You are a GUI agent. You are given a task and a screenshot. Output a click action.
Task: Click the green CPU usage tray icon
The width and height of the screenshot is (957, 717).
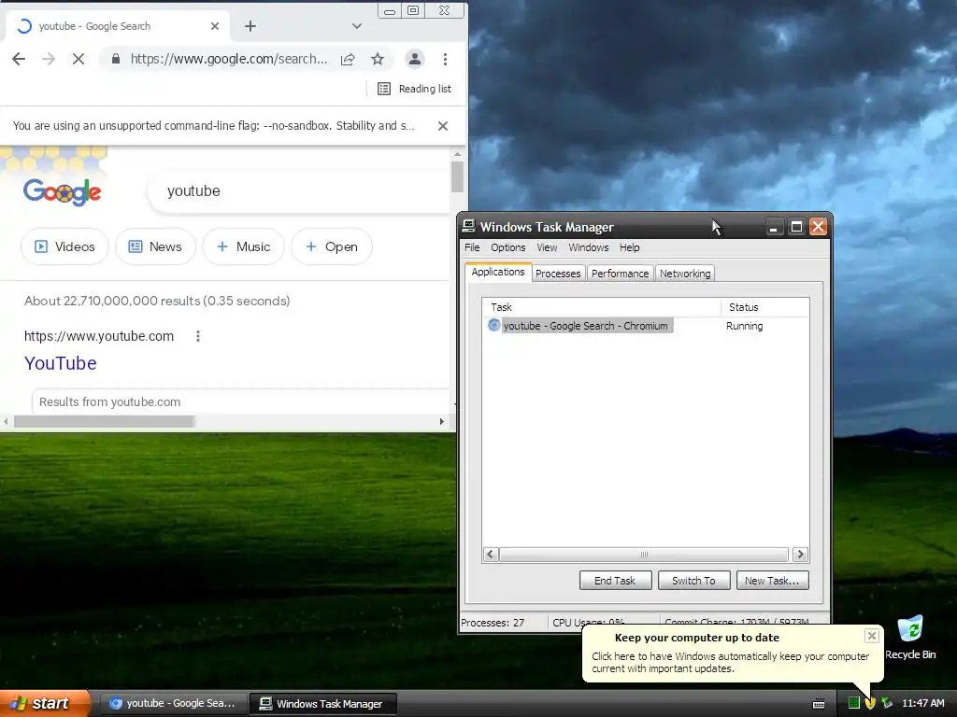[854, 703]
